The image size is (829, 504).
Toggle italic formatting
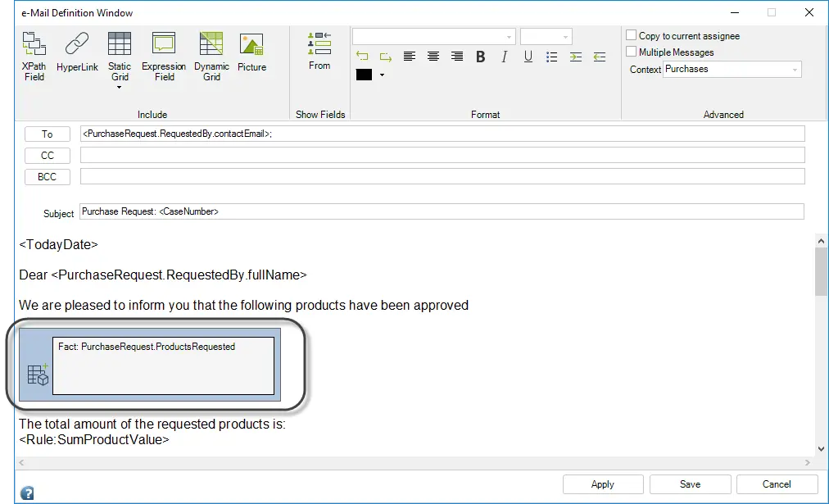click(x=505, y=57)
